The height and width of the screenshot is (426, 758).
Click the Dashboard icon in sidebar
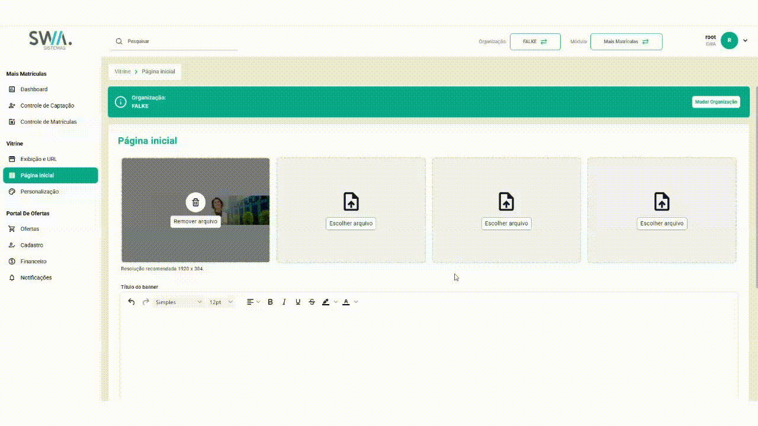tap(12, 89)
